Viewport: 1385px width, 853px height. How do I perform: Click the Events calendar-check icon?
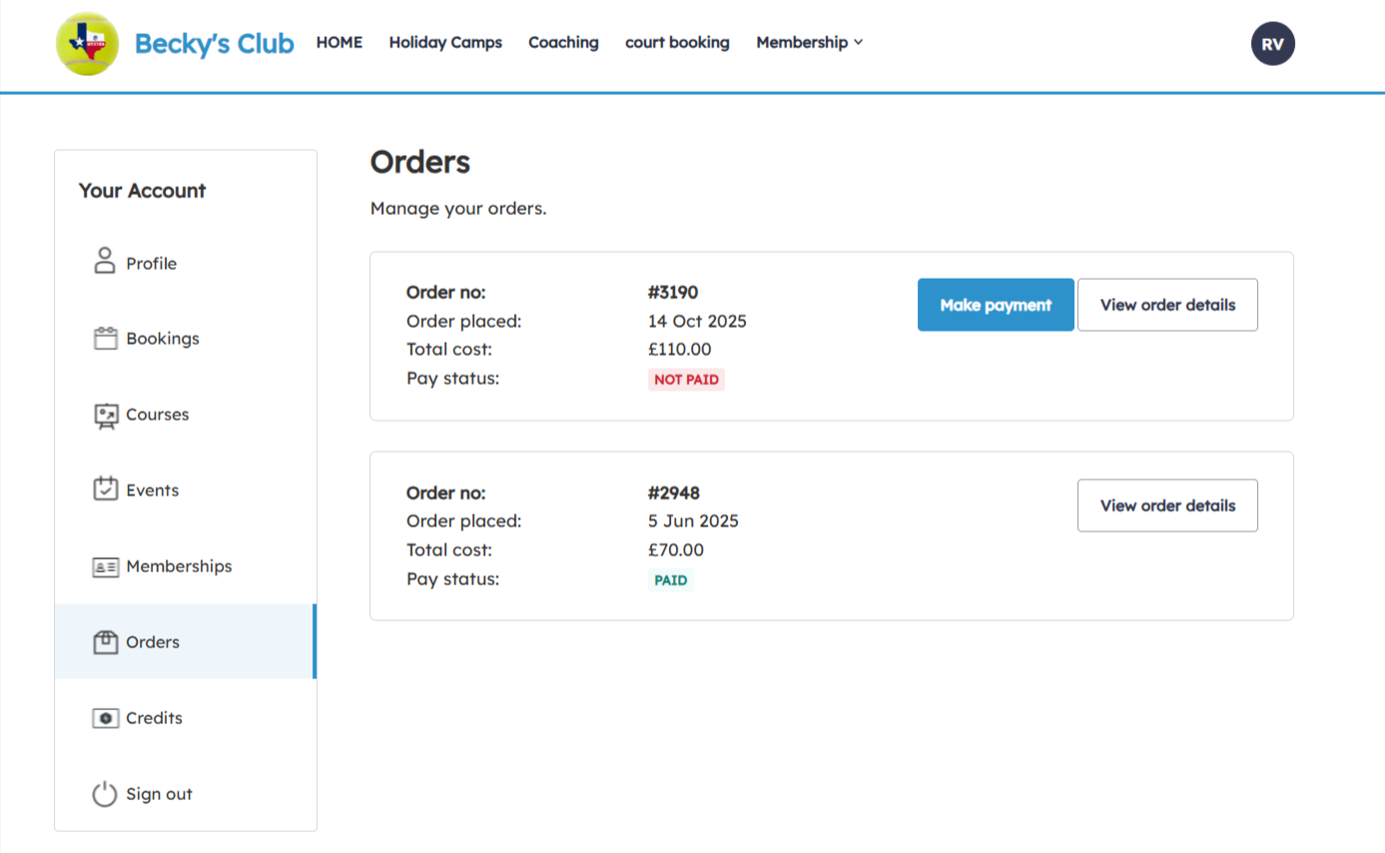[x=105, y=489]
